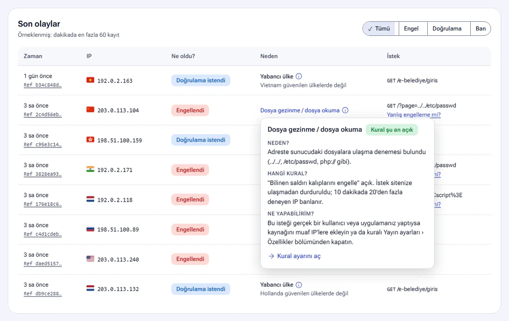Viewport: 509px width, 321px height.
Task: Click US flag icon for 203.0.113.240
Action: [90, 259]
